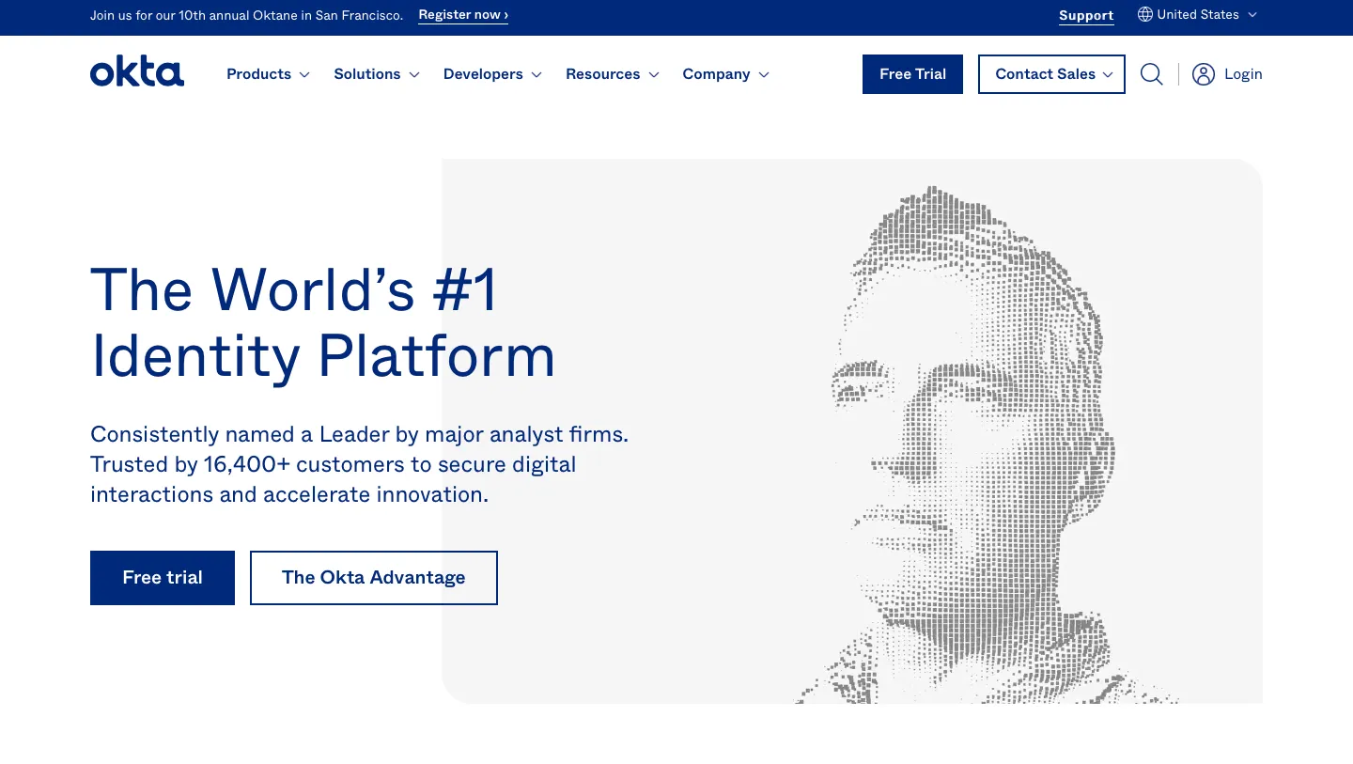
Task: Open the Solutions menu
Action: (x=377, y=74)
